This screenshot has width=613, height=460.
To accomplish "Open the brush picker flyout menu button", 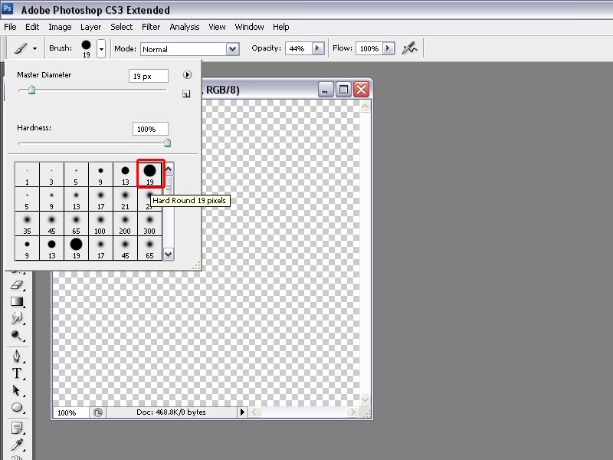I will pos(186,75).
